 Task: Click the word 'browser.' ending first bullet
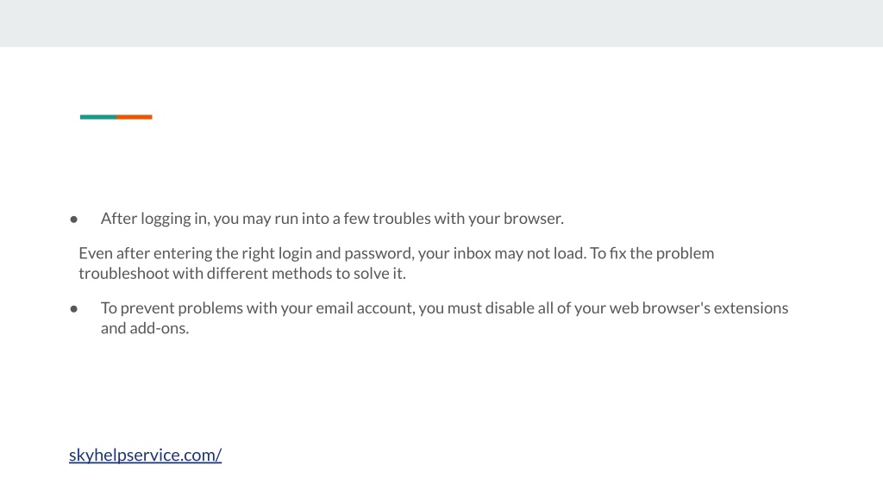click(534, 219)
